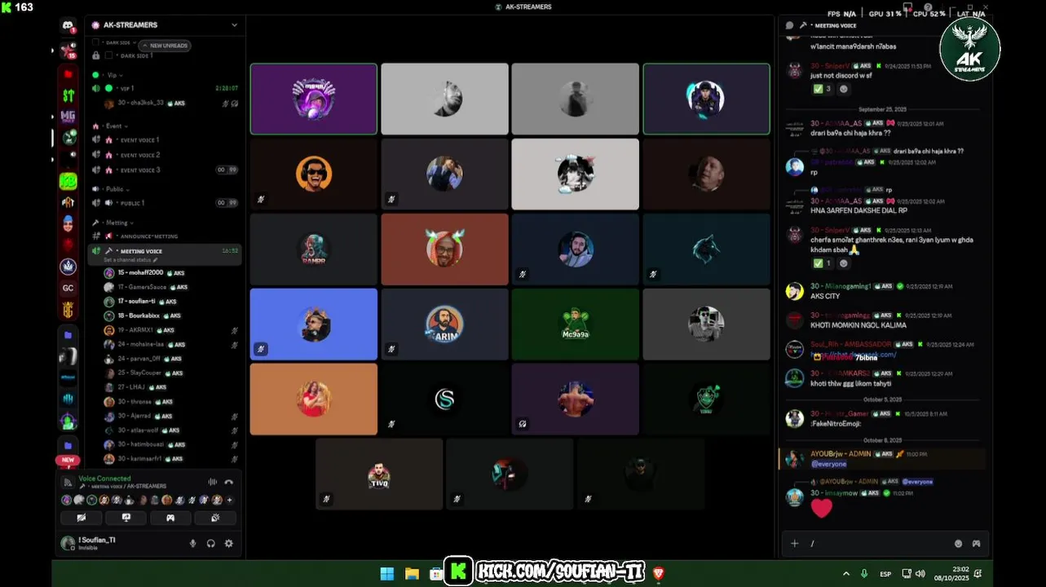Click the AYOUBrjw - ADMIN username

(x=841, y=453)
